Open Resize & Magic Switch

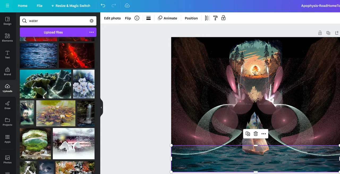[71, 6]
